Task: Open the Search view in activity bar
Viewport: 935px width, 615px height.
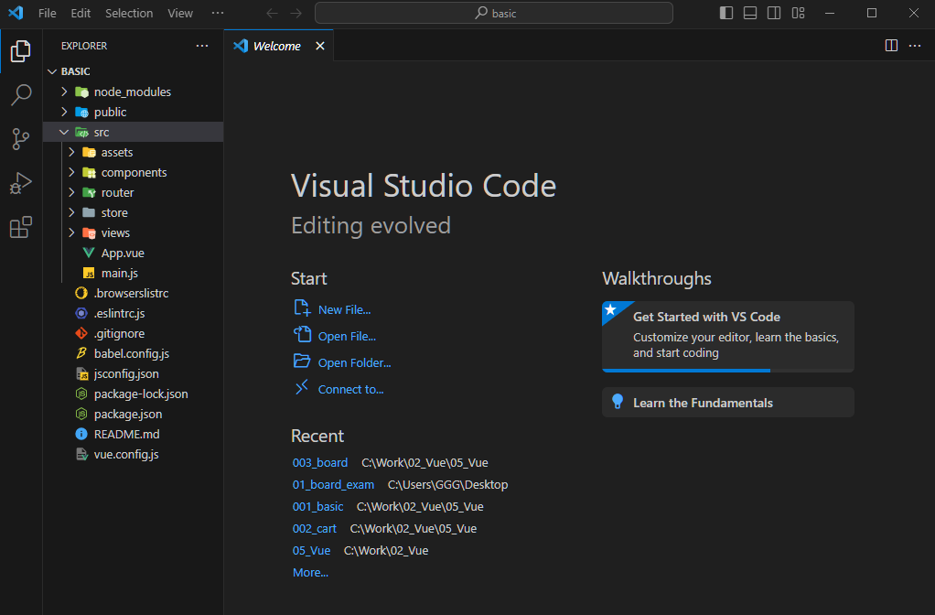Action: 20,95
